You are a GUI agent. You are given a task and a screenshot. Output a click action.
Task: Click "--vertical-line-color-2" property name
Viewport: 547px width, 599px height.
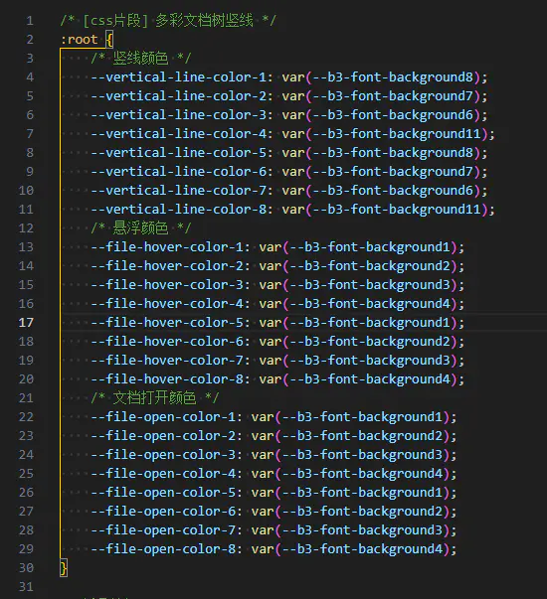[178, 96]
